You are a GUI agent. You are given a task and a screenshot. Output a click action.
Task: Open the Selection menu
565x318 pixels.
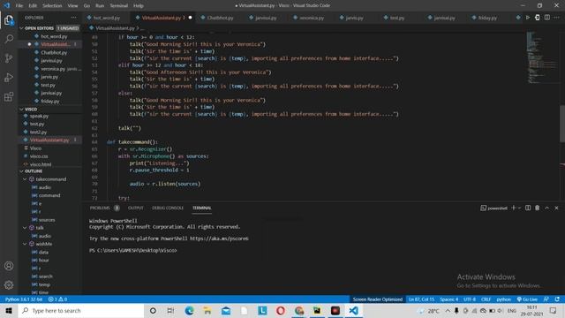tap(52, 6)
